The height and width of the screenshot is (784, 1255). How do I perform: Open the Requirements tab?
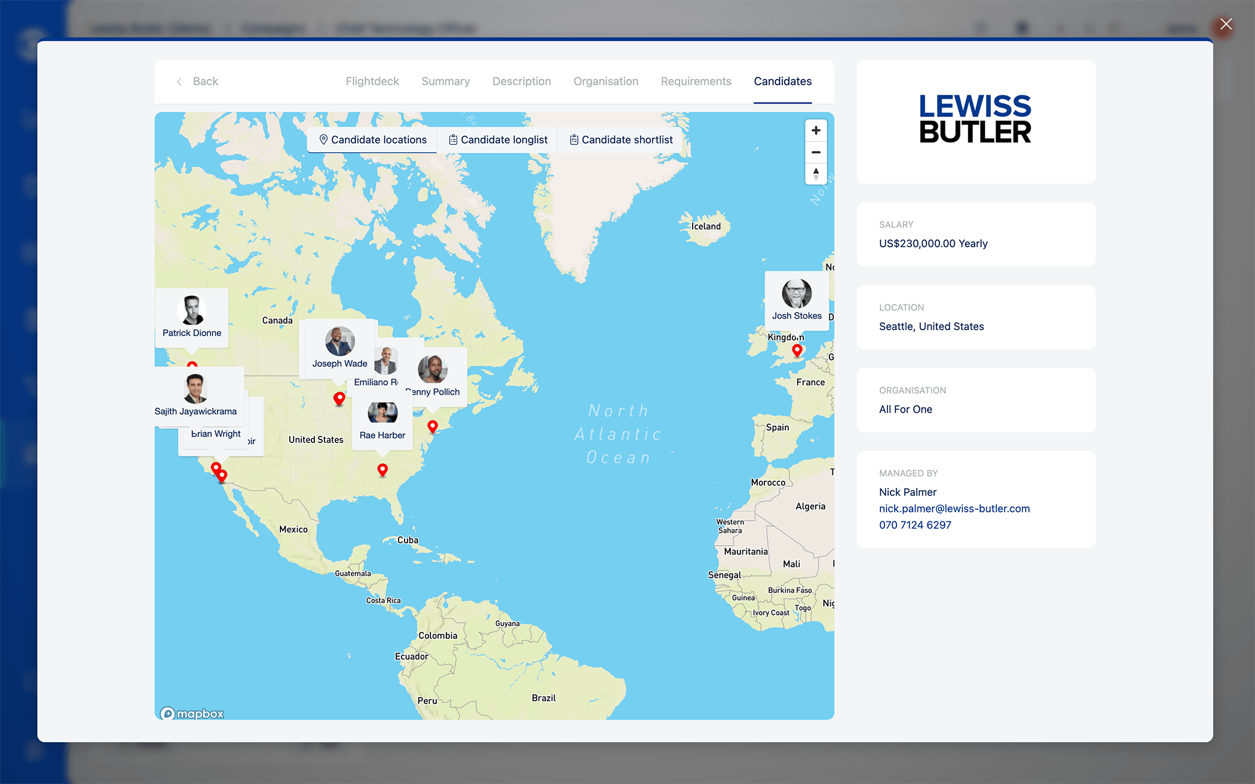[x=696, y=81]
